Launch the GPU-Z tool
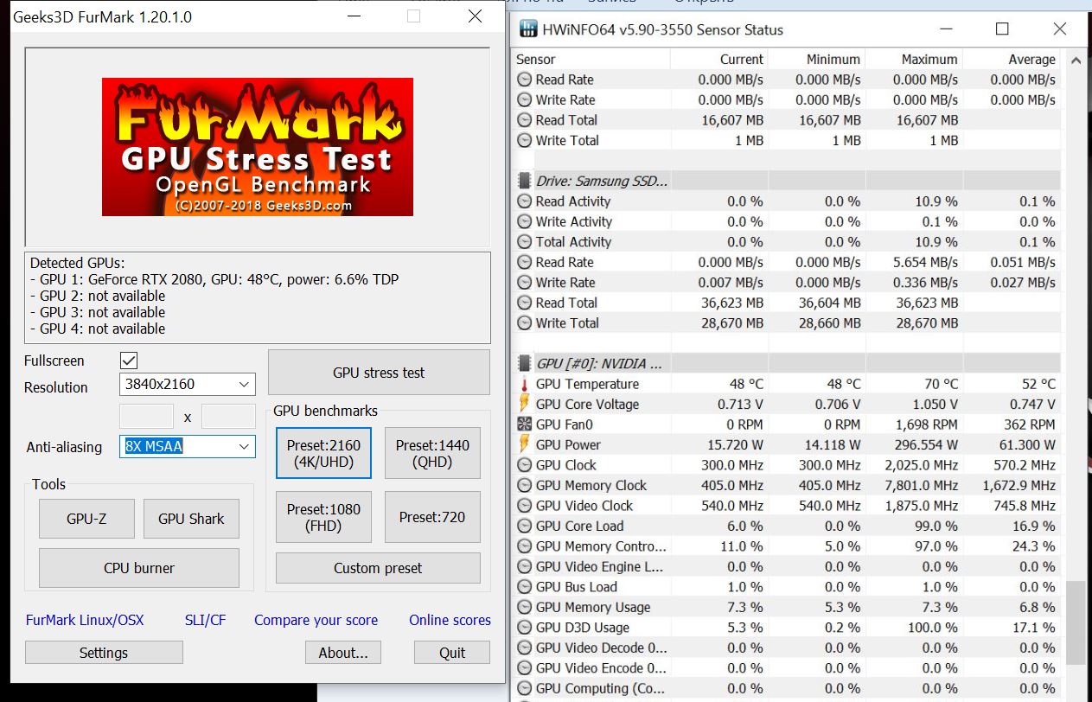The image size is (1092, 702). pyautogui.click(x=86, y=519)
